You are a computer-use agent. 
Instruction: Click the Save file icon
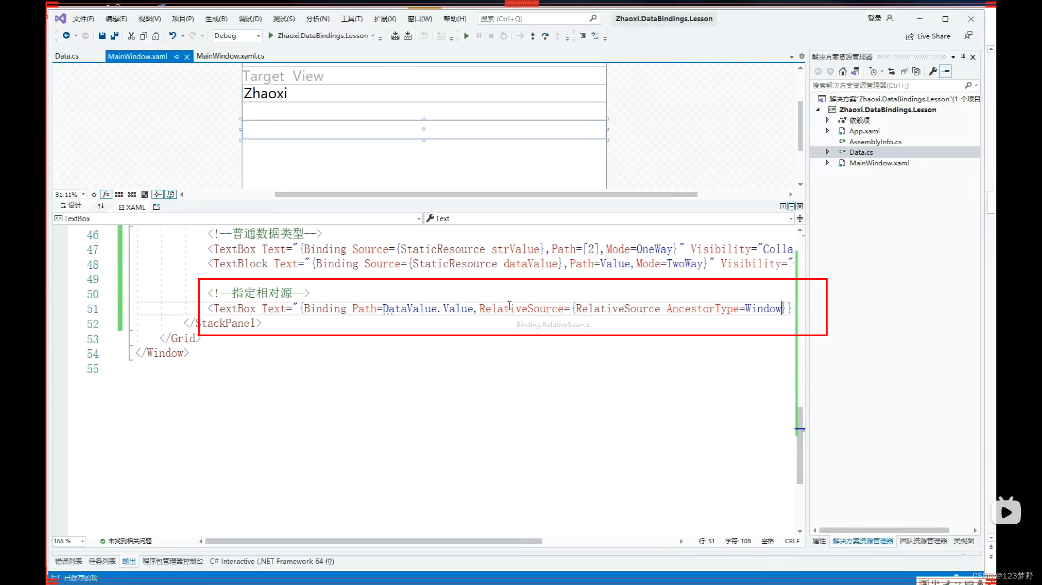(x=101, y=36)
